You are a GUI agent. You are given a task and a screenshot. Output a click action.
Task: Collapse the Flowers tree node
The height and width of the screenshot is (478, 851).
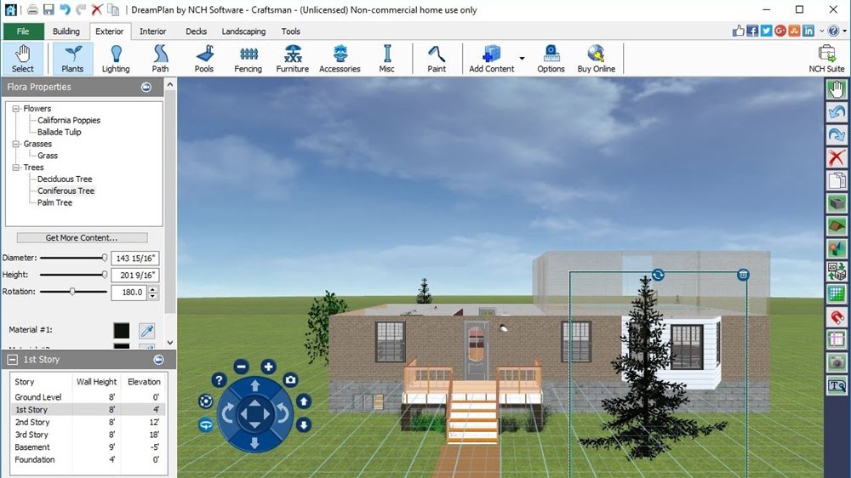[x=16, y=109]
